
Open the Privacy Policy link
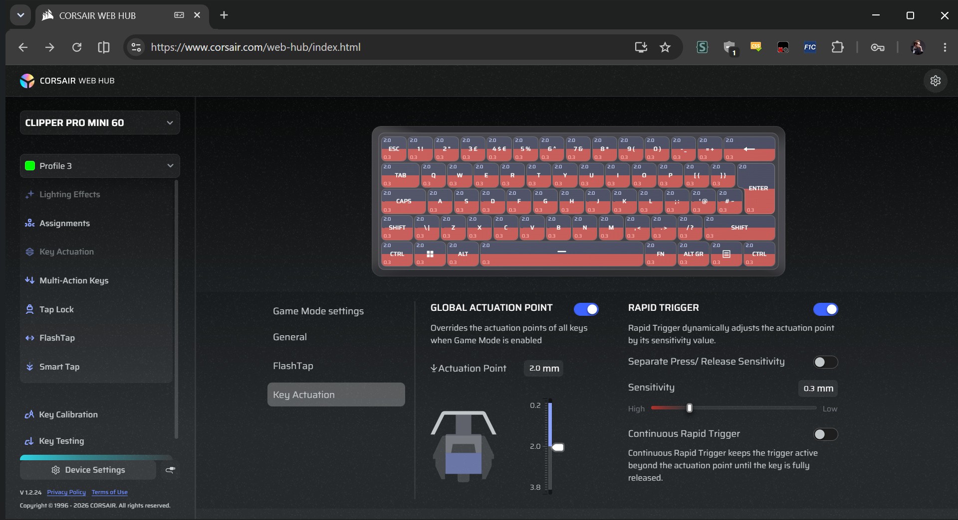pos(66,492)
